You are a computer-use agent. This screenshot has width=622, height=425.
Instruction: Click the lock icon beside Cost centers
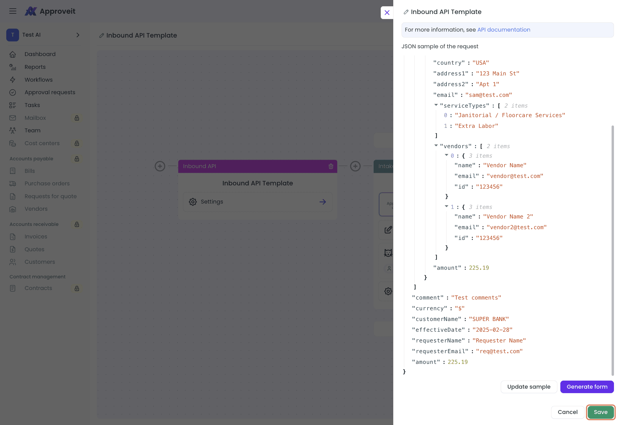coord(77,143)
